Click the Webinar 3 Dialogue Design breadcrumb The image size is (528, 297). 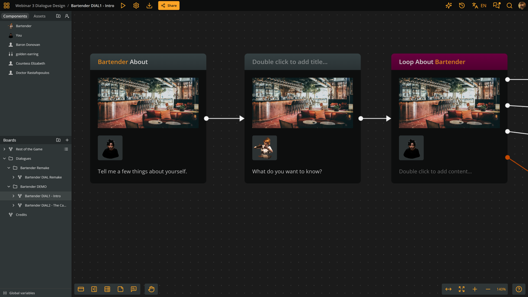[40, 6]
